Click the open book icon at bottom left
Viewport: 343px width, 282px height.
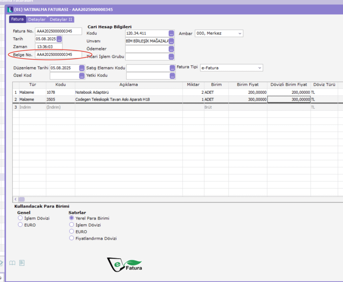point(12,263)
